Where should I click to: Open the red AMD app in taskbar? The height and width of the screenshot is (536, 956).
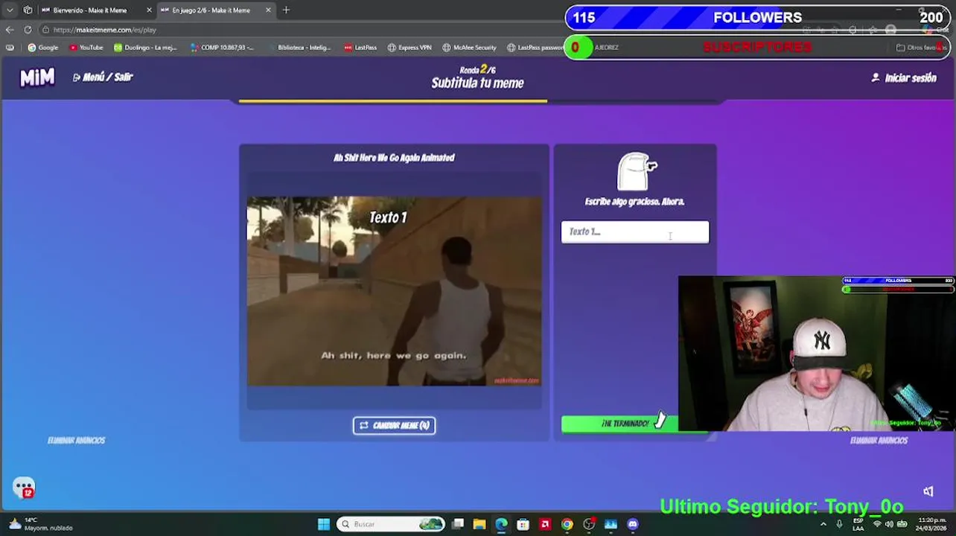pos(545,524)
